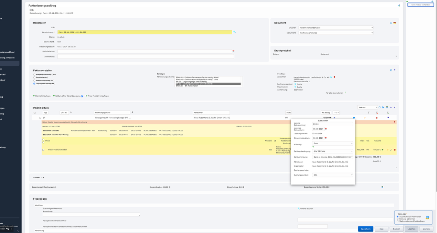The image size is (437, 233).
Task: Click the printer icon in the Dokument panel
Action: pos(391,23)
